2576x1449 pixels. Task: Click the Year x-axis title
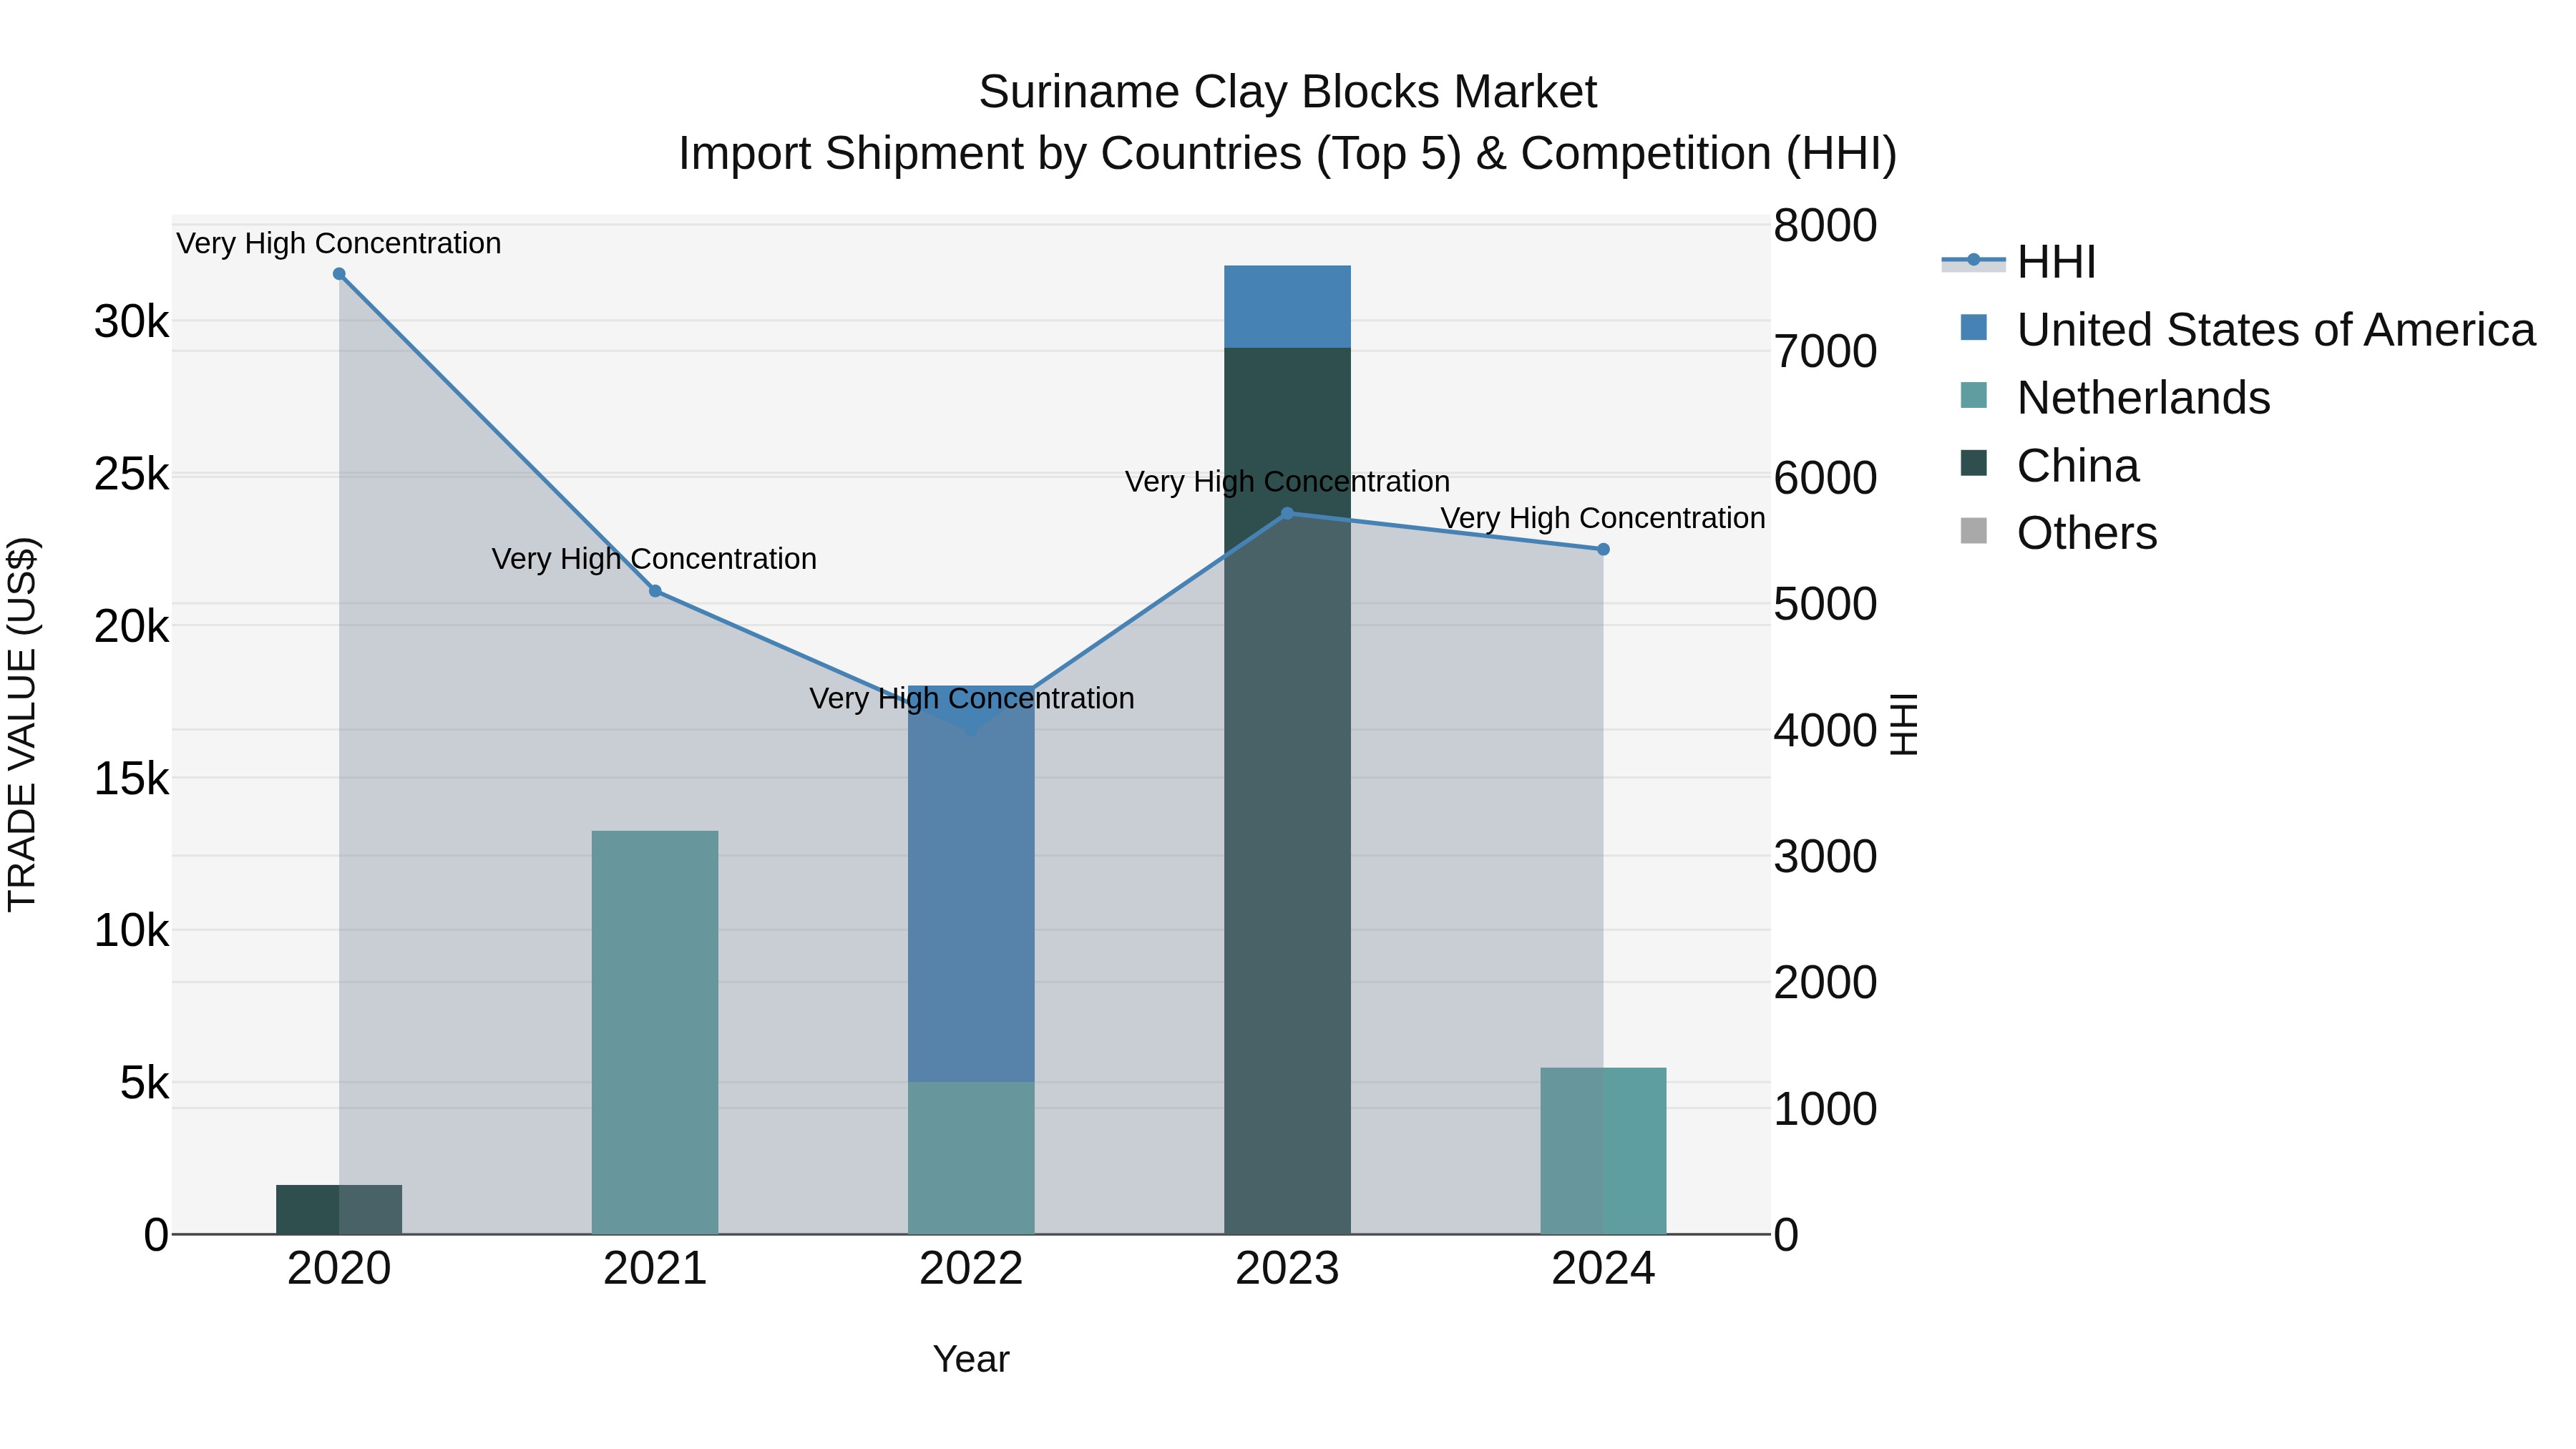971,1360
